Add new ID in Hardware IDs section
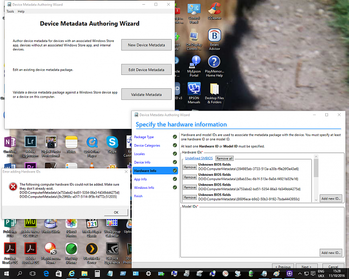This screenshot has width=349, height=279. [331, 199]
